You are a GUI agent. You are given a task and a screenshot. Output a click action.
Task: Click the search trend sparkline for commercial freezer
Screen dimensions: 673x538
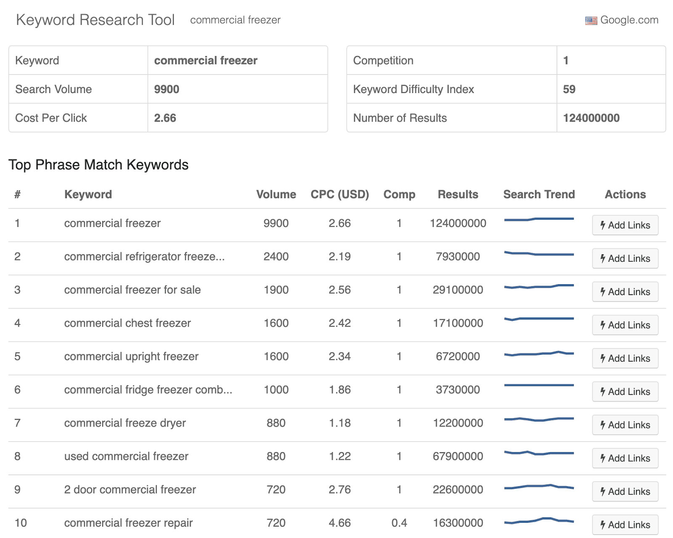pyautogui.click(x=539, y=219)
